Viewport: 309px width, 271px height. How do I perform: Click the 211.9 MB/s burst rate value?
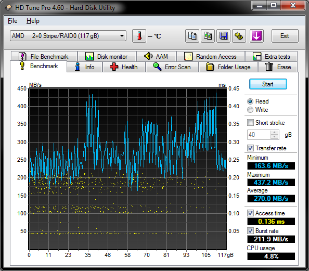coord(271,239)
